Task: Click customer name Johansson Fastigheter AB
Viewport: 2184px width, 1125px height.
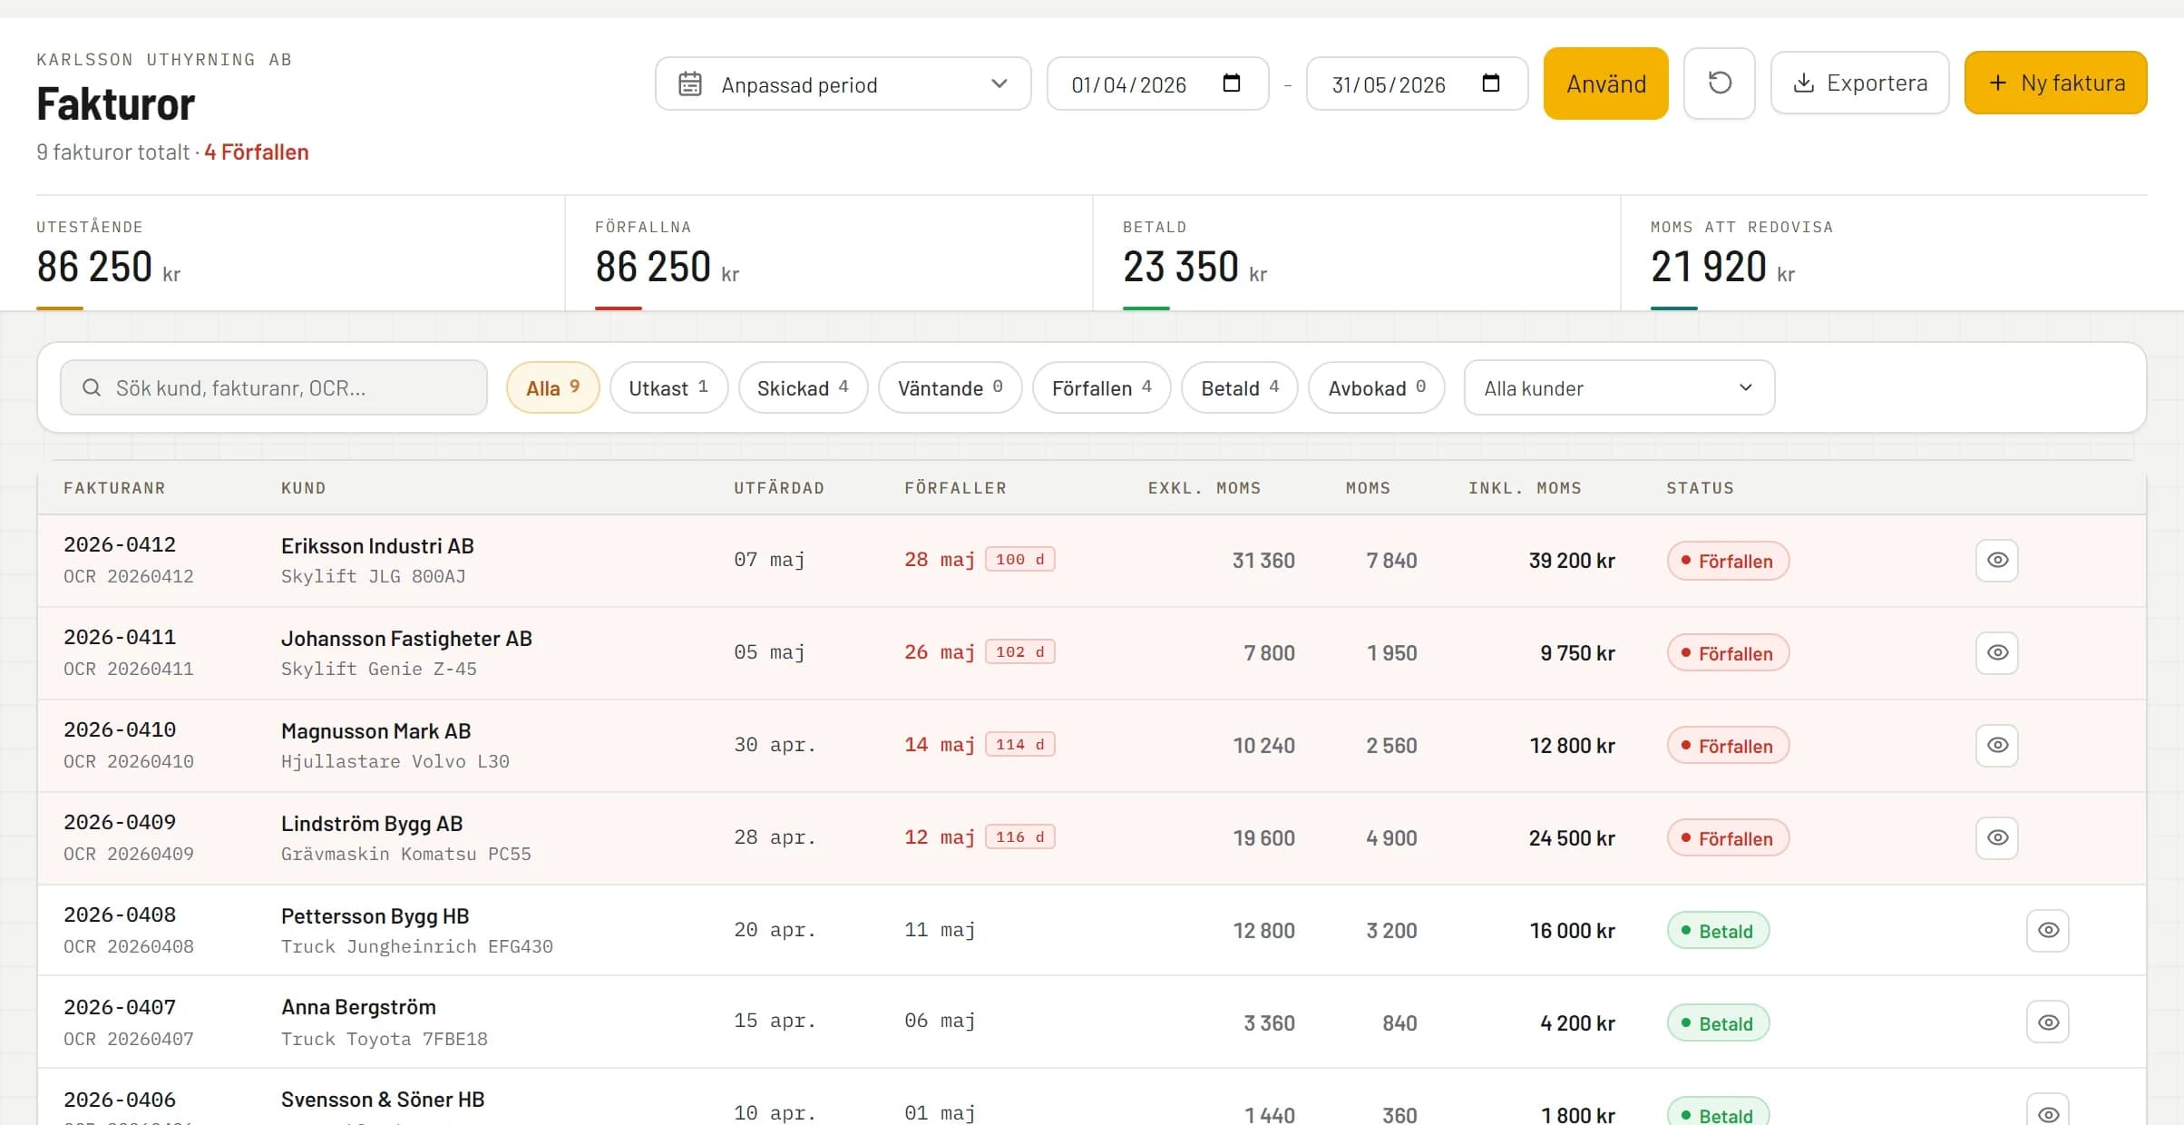Action: [406, 639]
